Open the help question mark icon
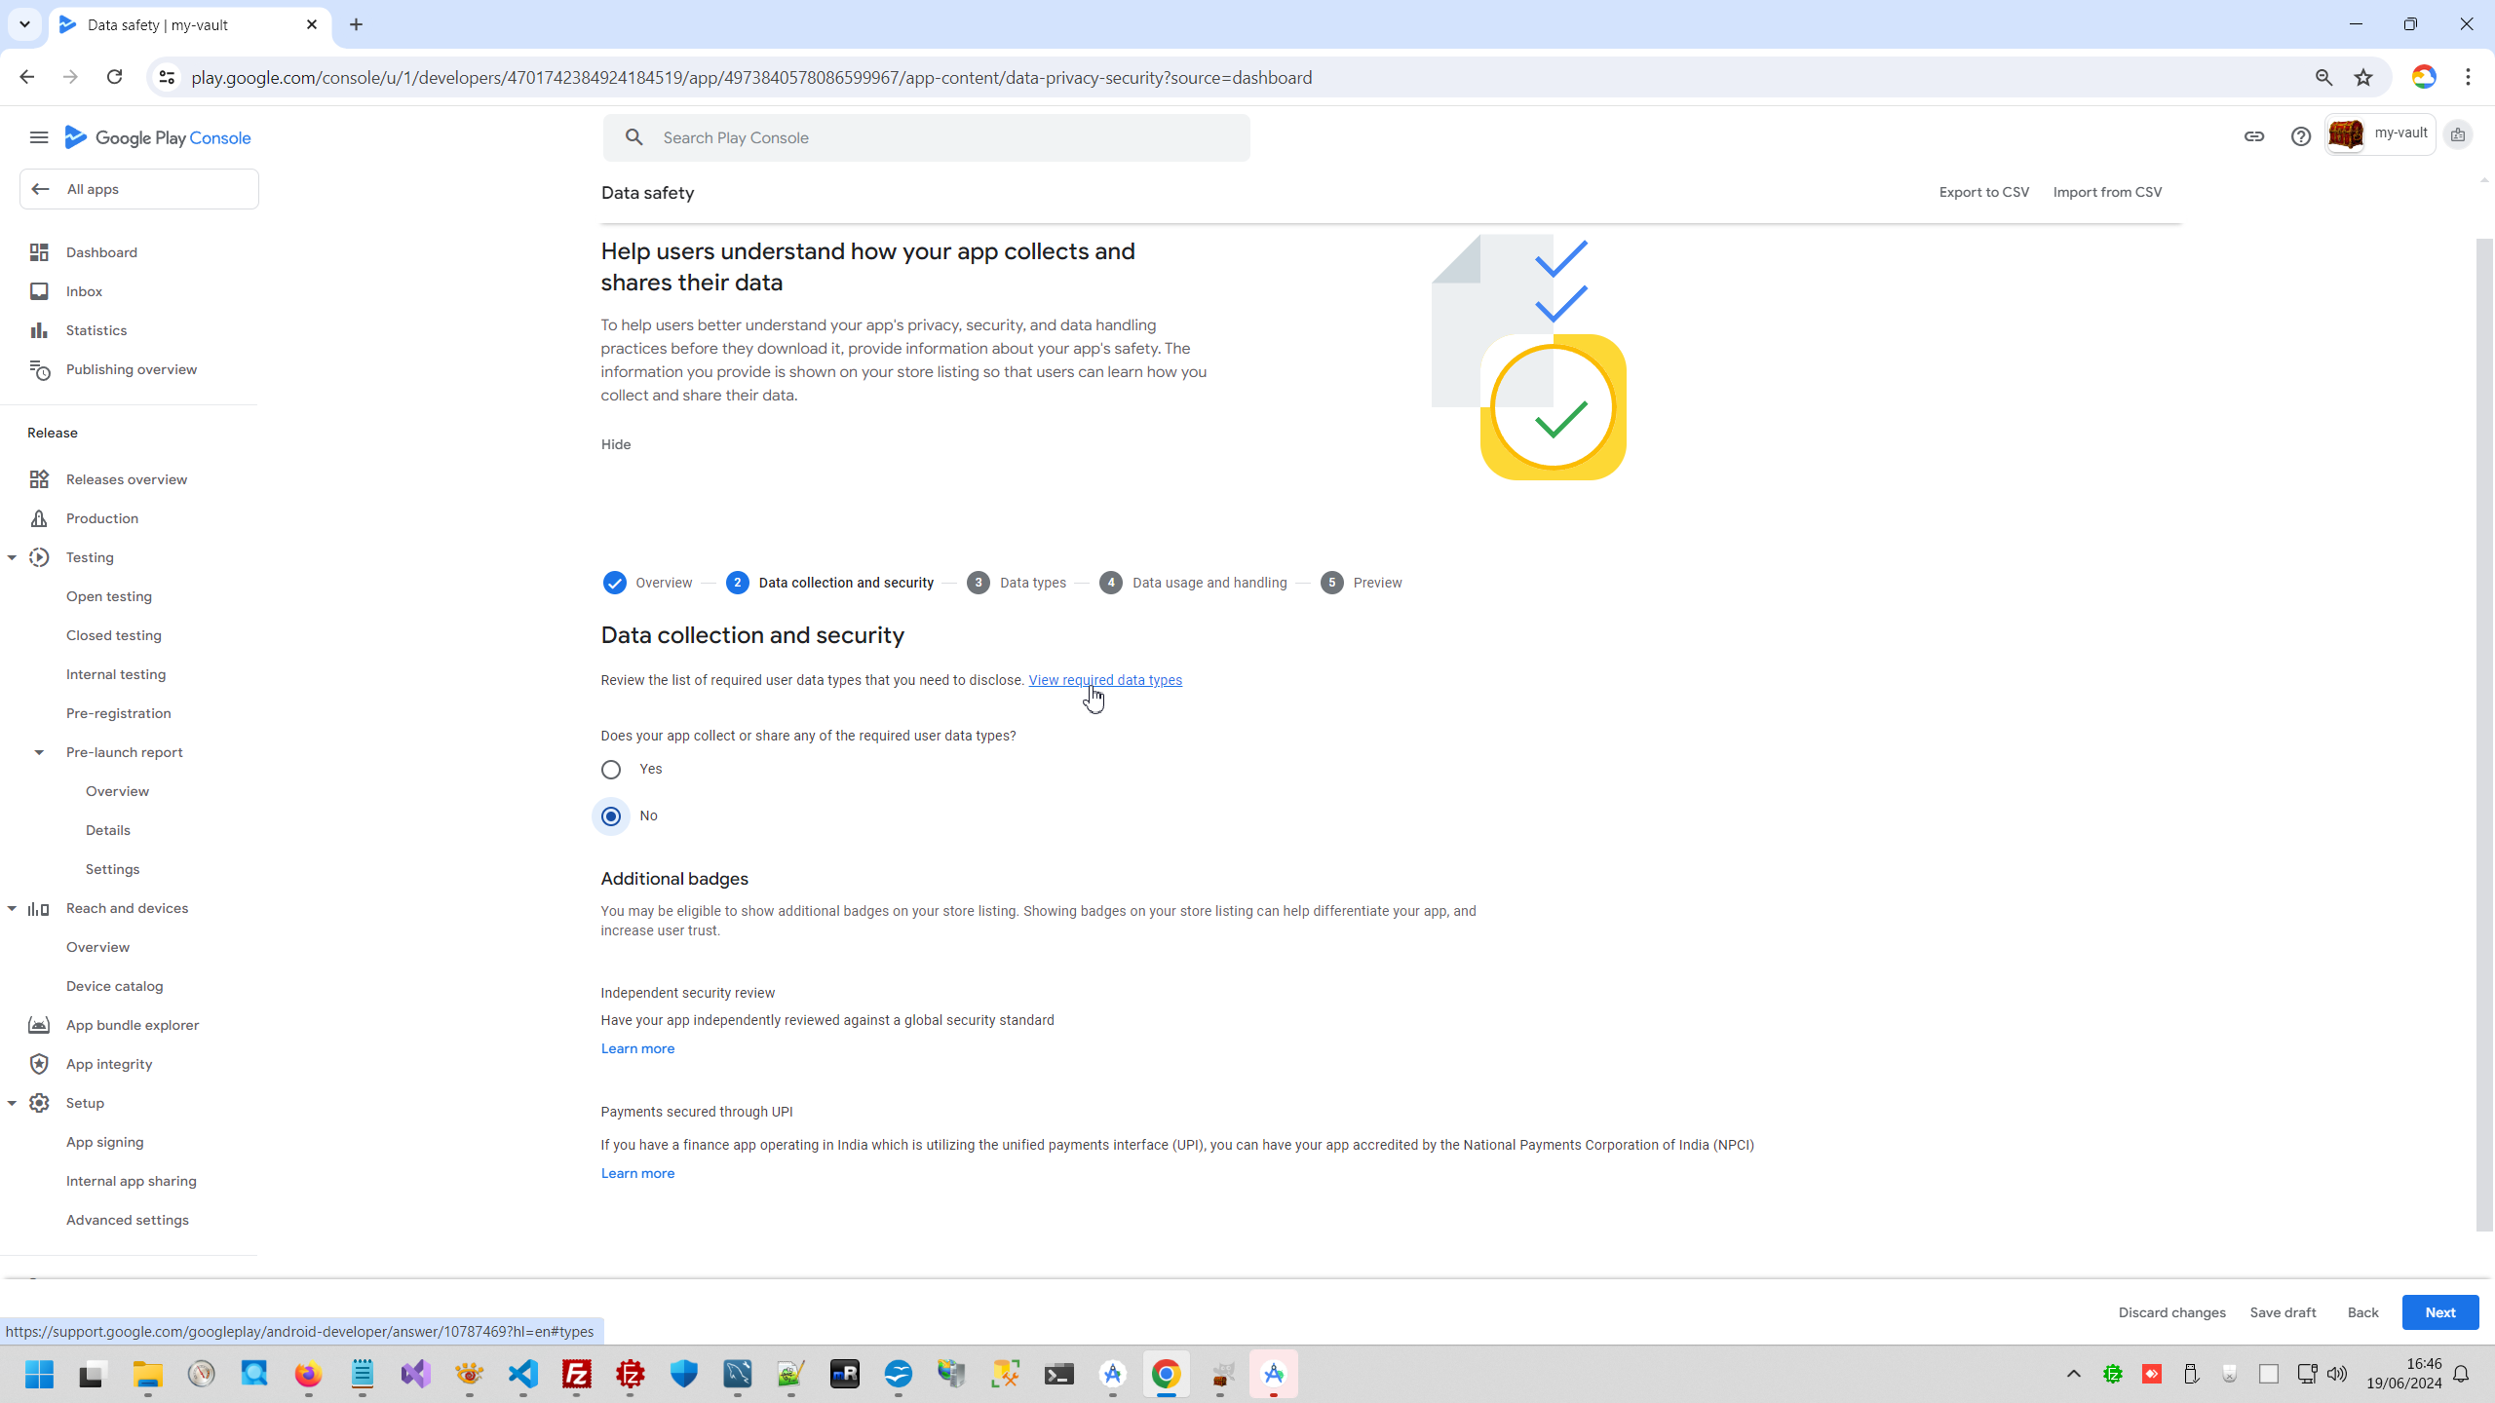2495x1403 pixels. click(2300, 136)
